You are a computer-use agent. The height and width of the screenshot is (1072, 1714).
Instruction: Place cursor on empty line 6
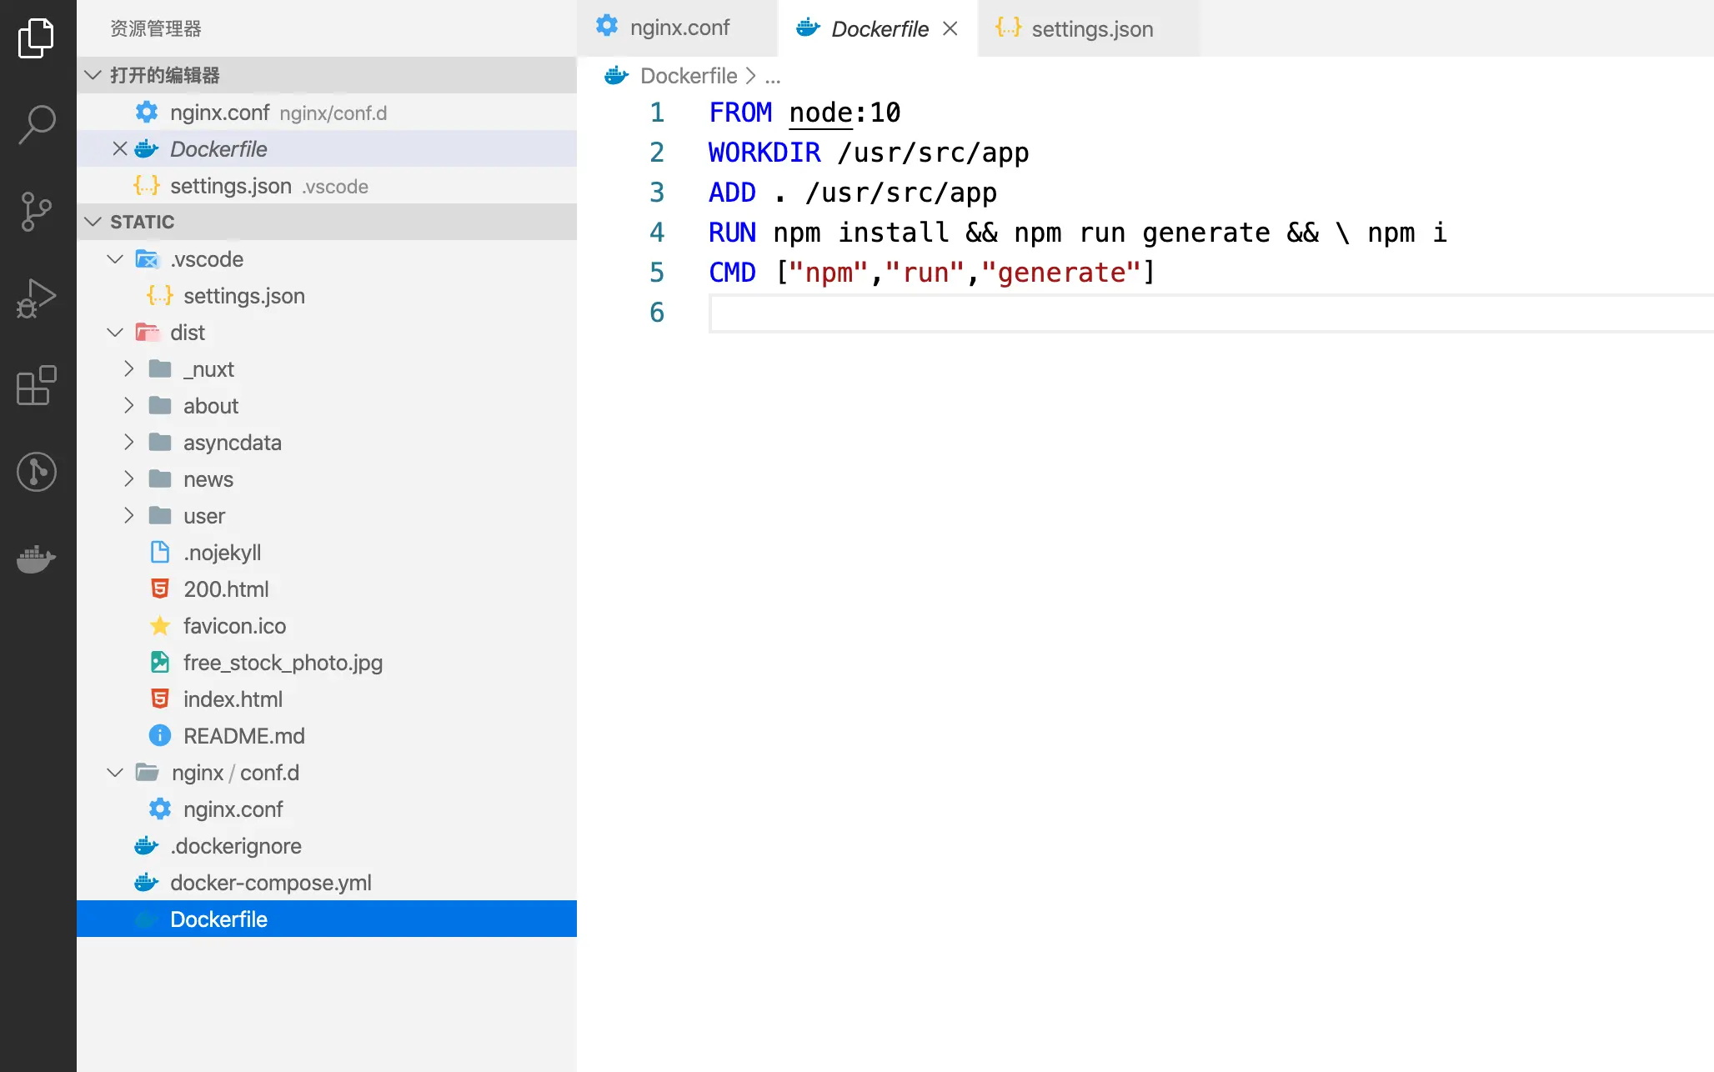pos(1000,313)
